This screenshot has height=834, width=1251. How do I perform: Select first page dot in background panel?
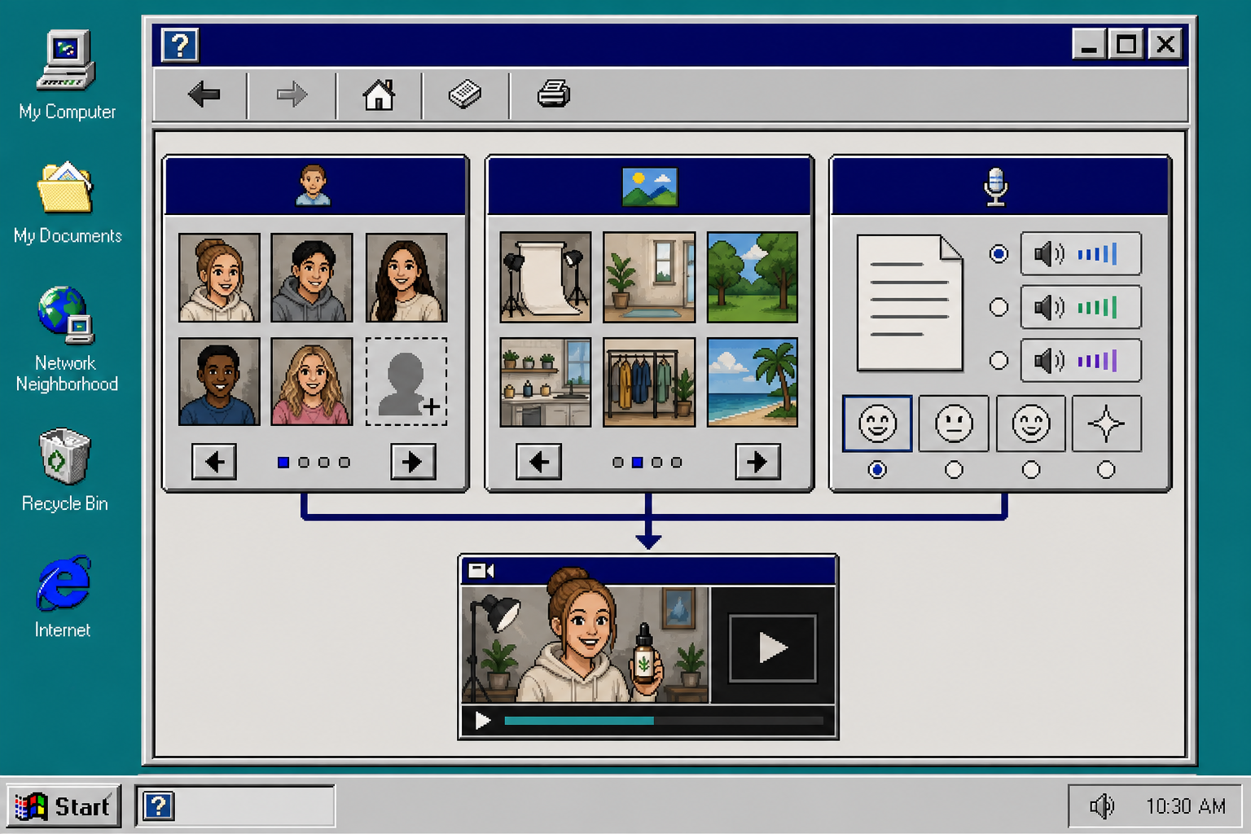click(x=618, y=463)
